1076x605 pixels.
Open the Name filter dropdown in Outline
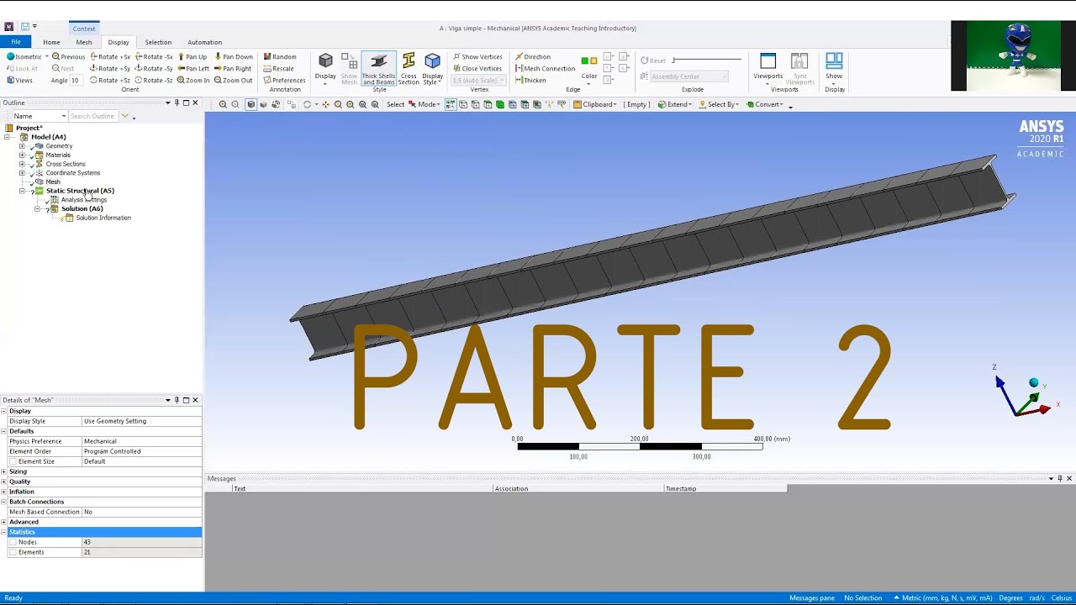pos(39,116)
